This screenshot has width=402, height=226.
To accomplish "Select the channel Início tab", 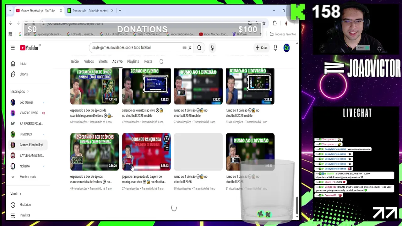I will (x=75, y=62).
